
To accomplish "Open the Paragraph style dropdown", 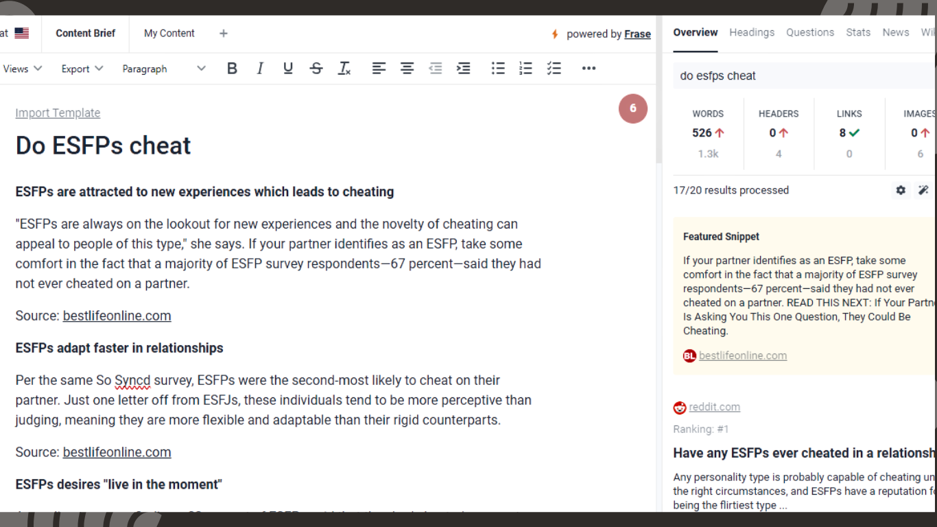I will click(x=163, y=69).
